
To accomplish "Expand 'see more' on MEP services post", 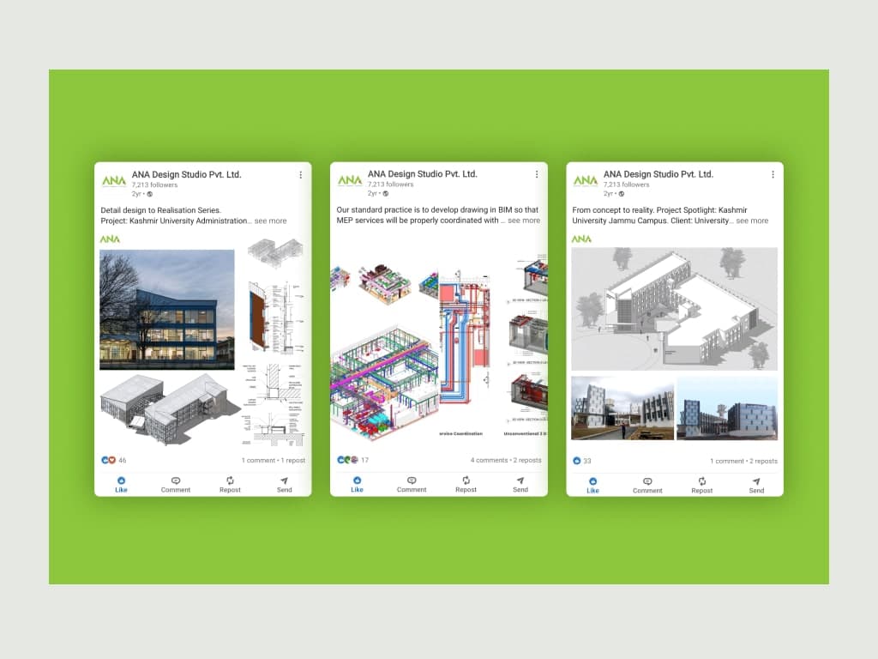I will click(524, 221).
